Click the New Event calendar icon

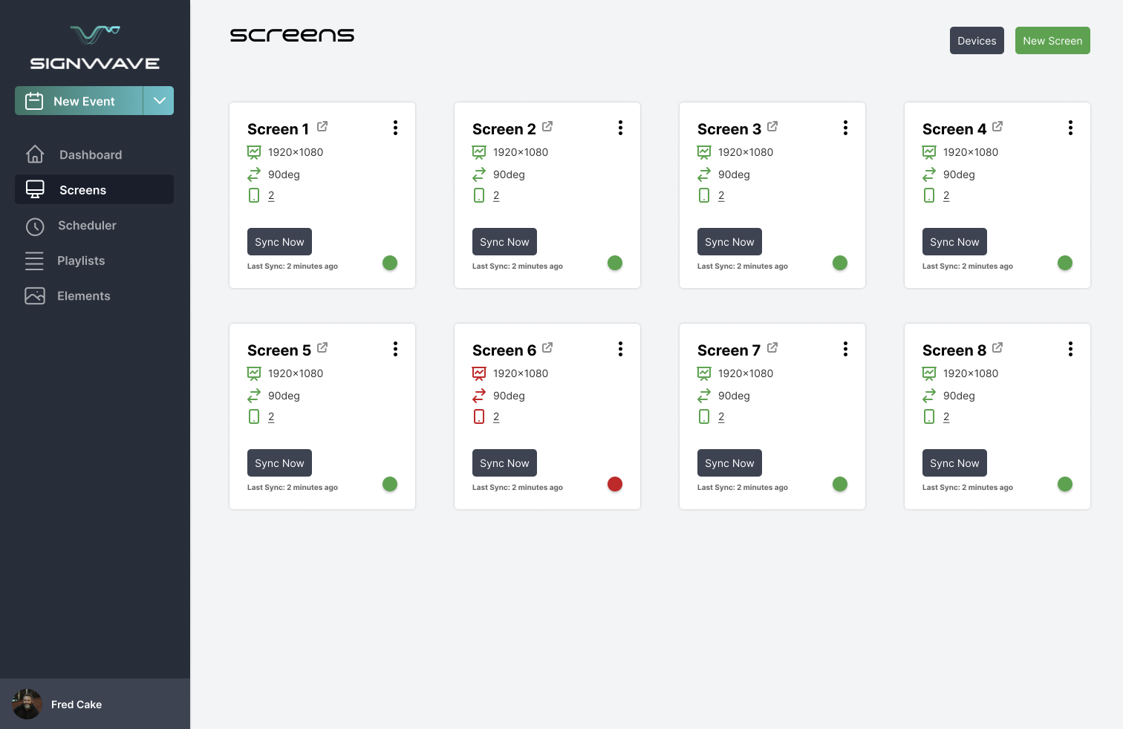click(x=34, y=101)
